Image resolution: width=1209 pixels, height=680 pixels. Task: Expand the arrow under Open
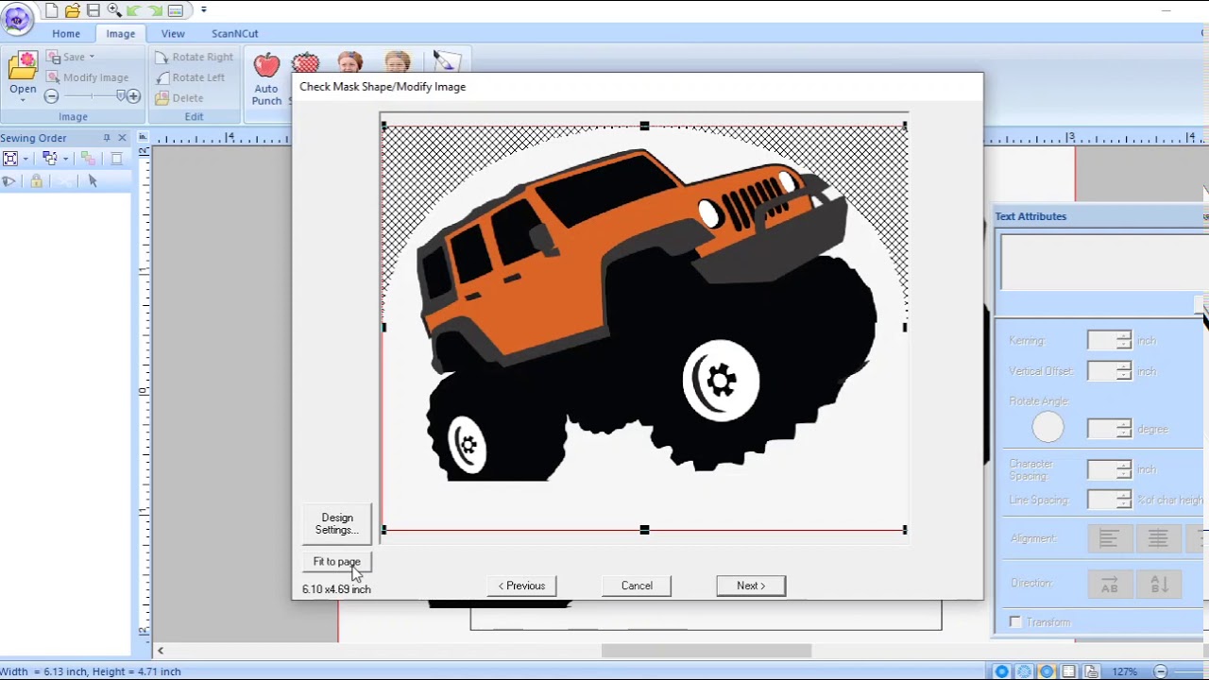(x=23, y=100)
